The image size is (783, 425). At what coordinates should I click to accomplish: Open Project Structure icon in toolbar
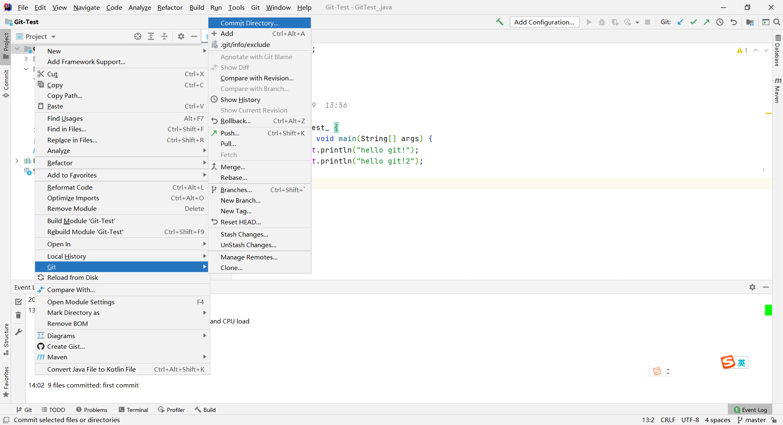[750, 22]
